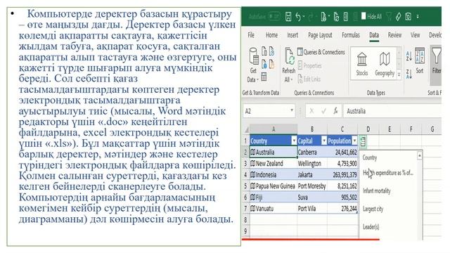The image size is (450, 253).
Task: Select the Stocks data type
Action: point(361,64)
